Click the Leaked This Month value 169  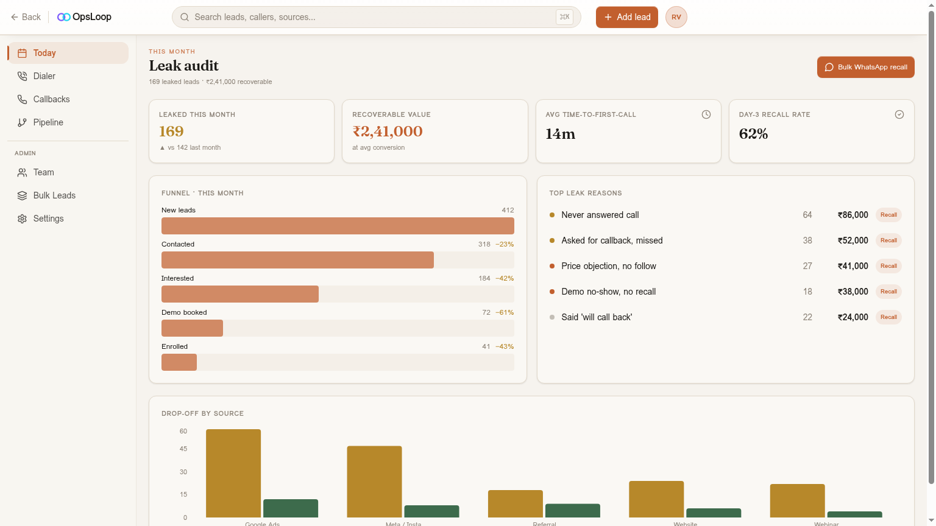click(171, 131)
